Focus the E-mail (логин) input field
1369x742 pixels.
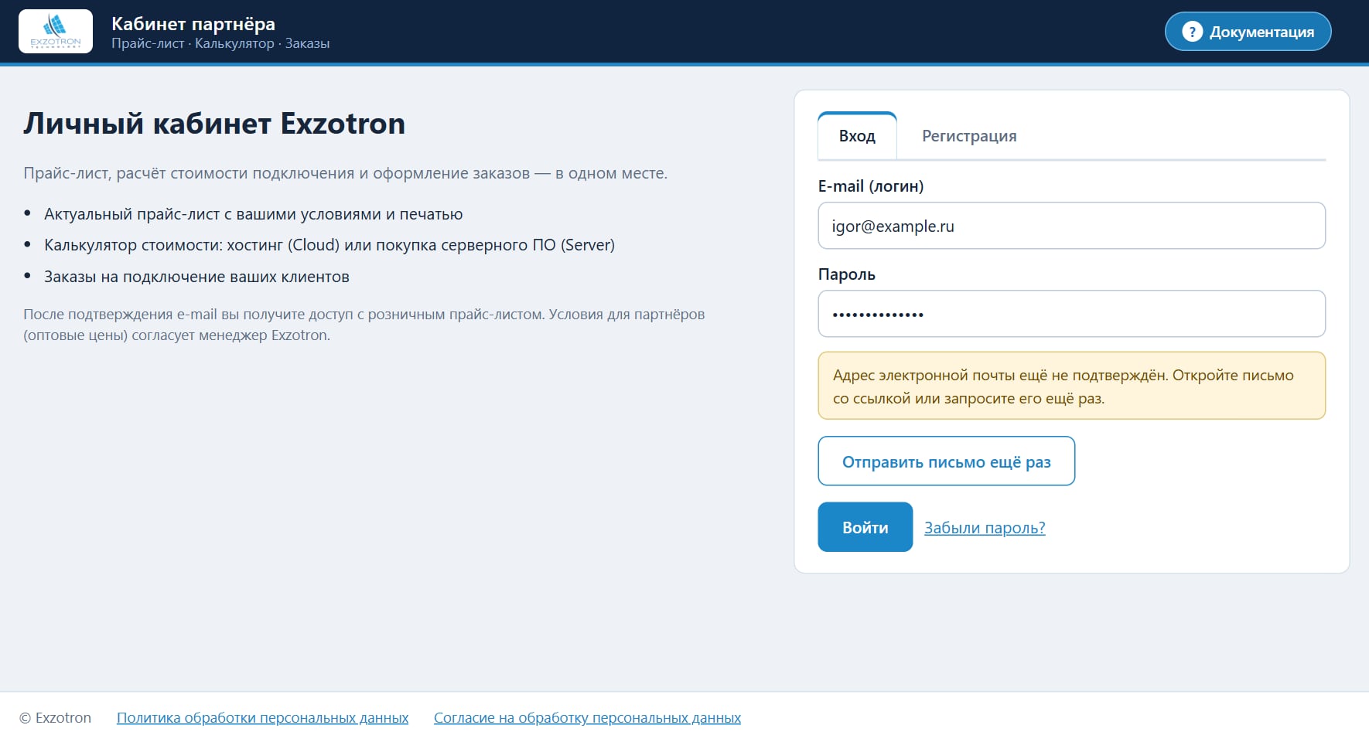[1071, 226]
